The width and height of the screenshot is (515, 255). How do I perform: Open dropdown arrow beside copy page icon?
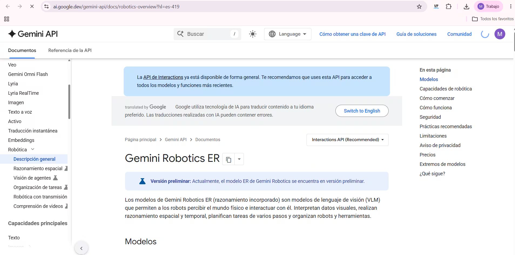239,159
